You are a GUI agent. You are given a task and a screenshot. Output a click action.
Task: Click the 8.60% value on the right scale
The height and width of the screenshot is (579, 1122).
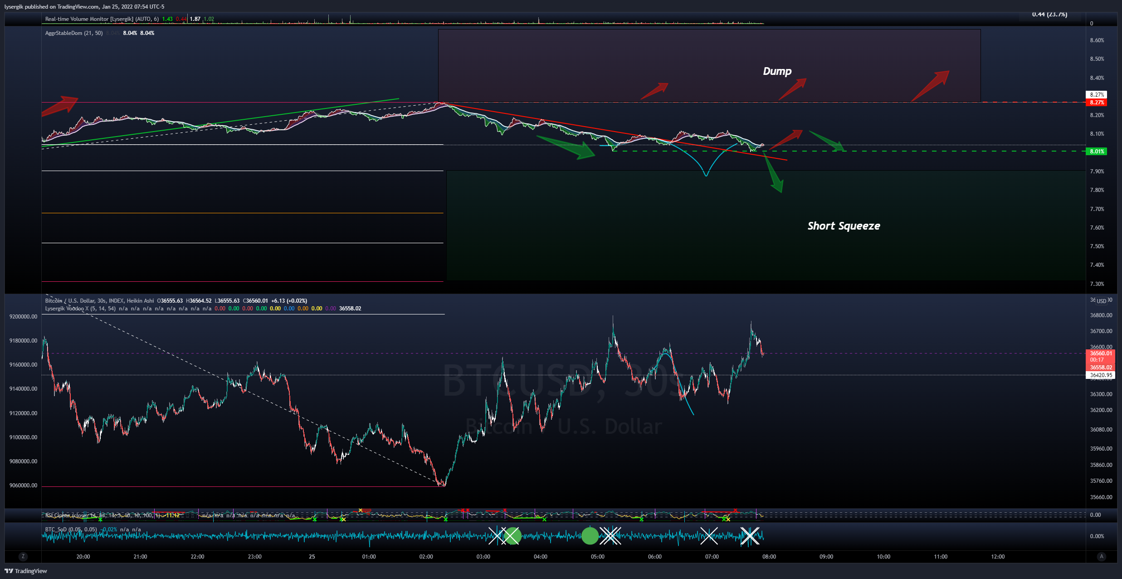[1097, 40]
